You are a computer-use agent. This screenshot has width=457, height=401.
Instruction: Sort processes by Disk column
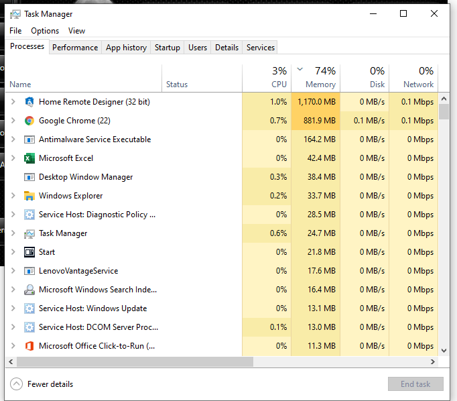point(365,78)
